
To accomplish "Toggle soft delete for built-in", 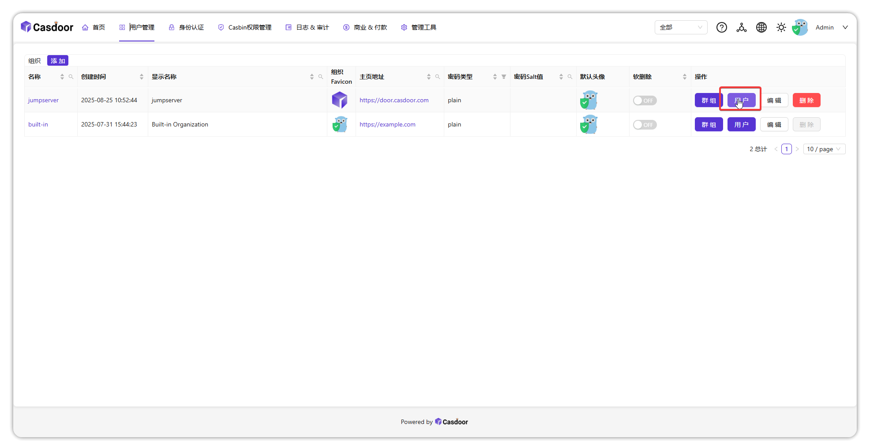I will click(645, 125).
